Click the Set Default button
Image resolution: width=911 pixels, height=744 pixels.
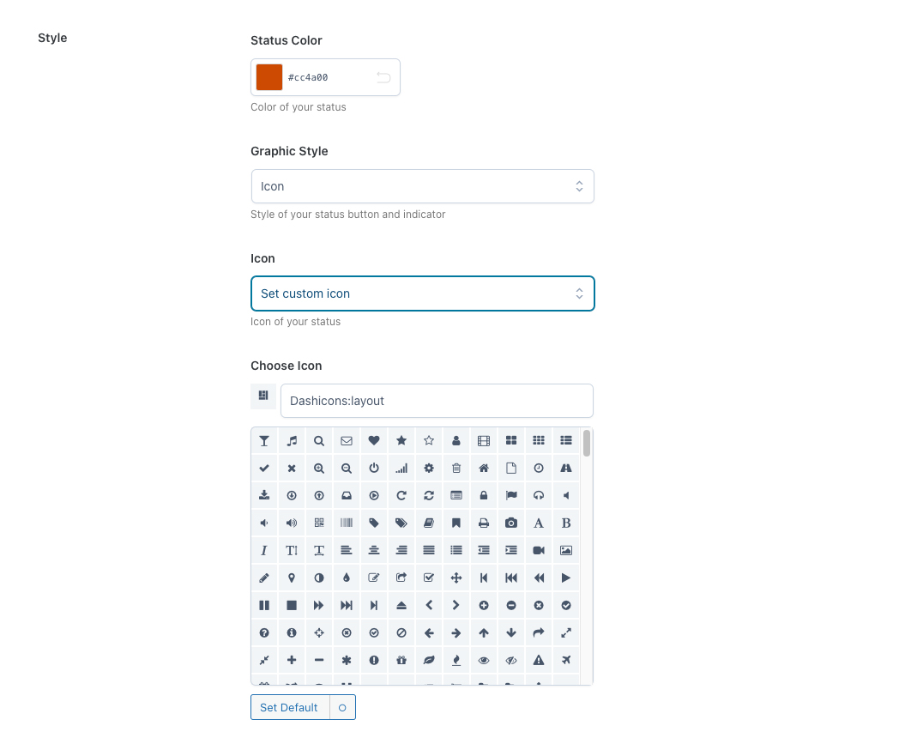click(x=289, y=708)
